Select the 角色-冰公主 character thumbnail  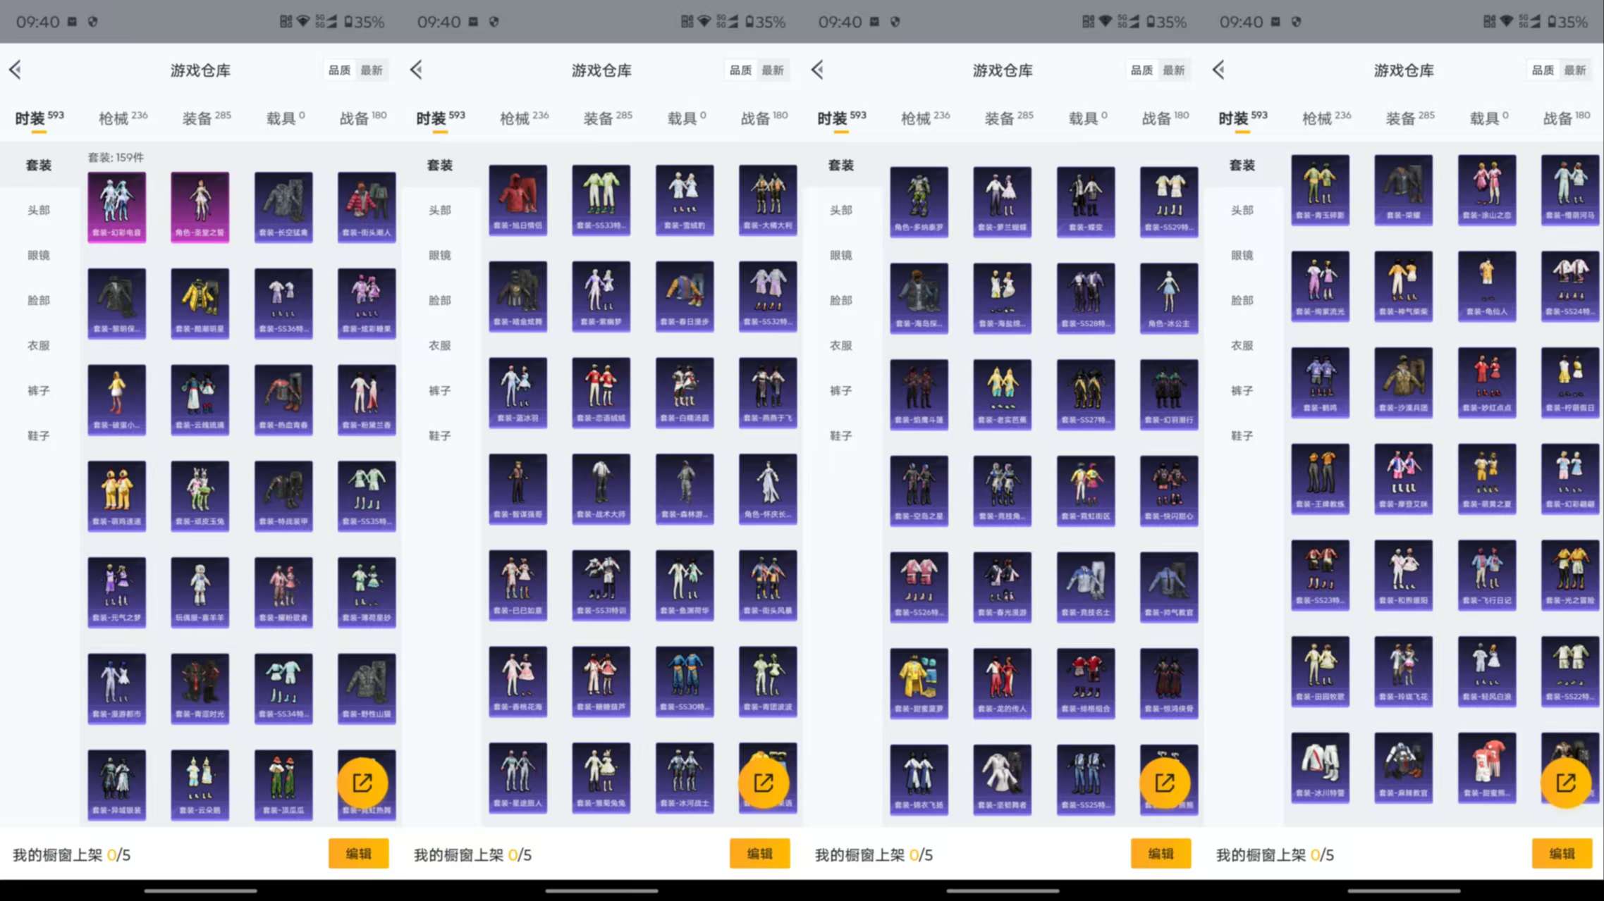1168,297
